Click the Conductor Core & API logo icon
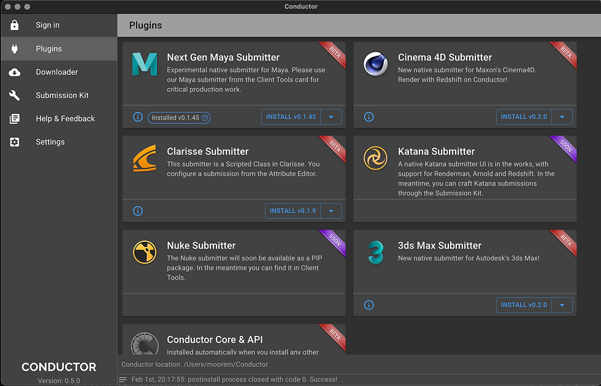Screen dimensions: 601x386 tap(145, 343)
